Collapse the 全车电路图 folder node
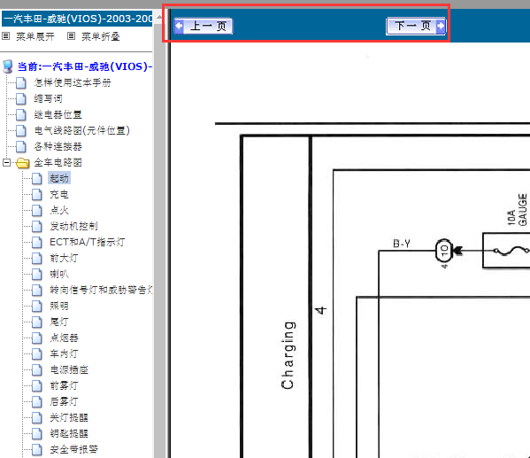The height and width of the screenshot is (458, 530). coord(6,163)
